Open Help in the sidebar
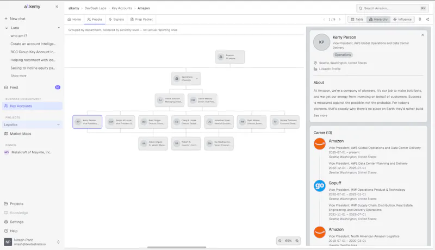 coord(14,231)
